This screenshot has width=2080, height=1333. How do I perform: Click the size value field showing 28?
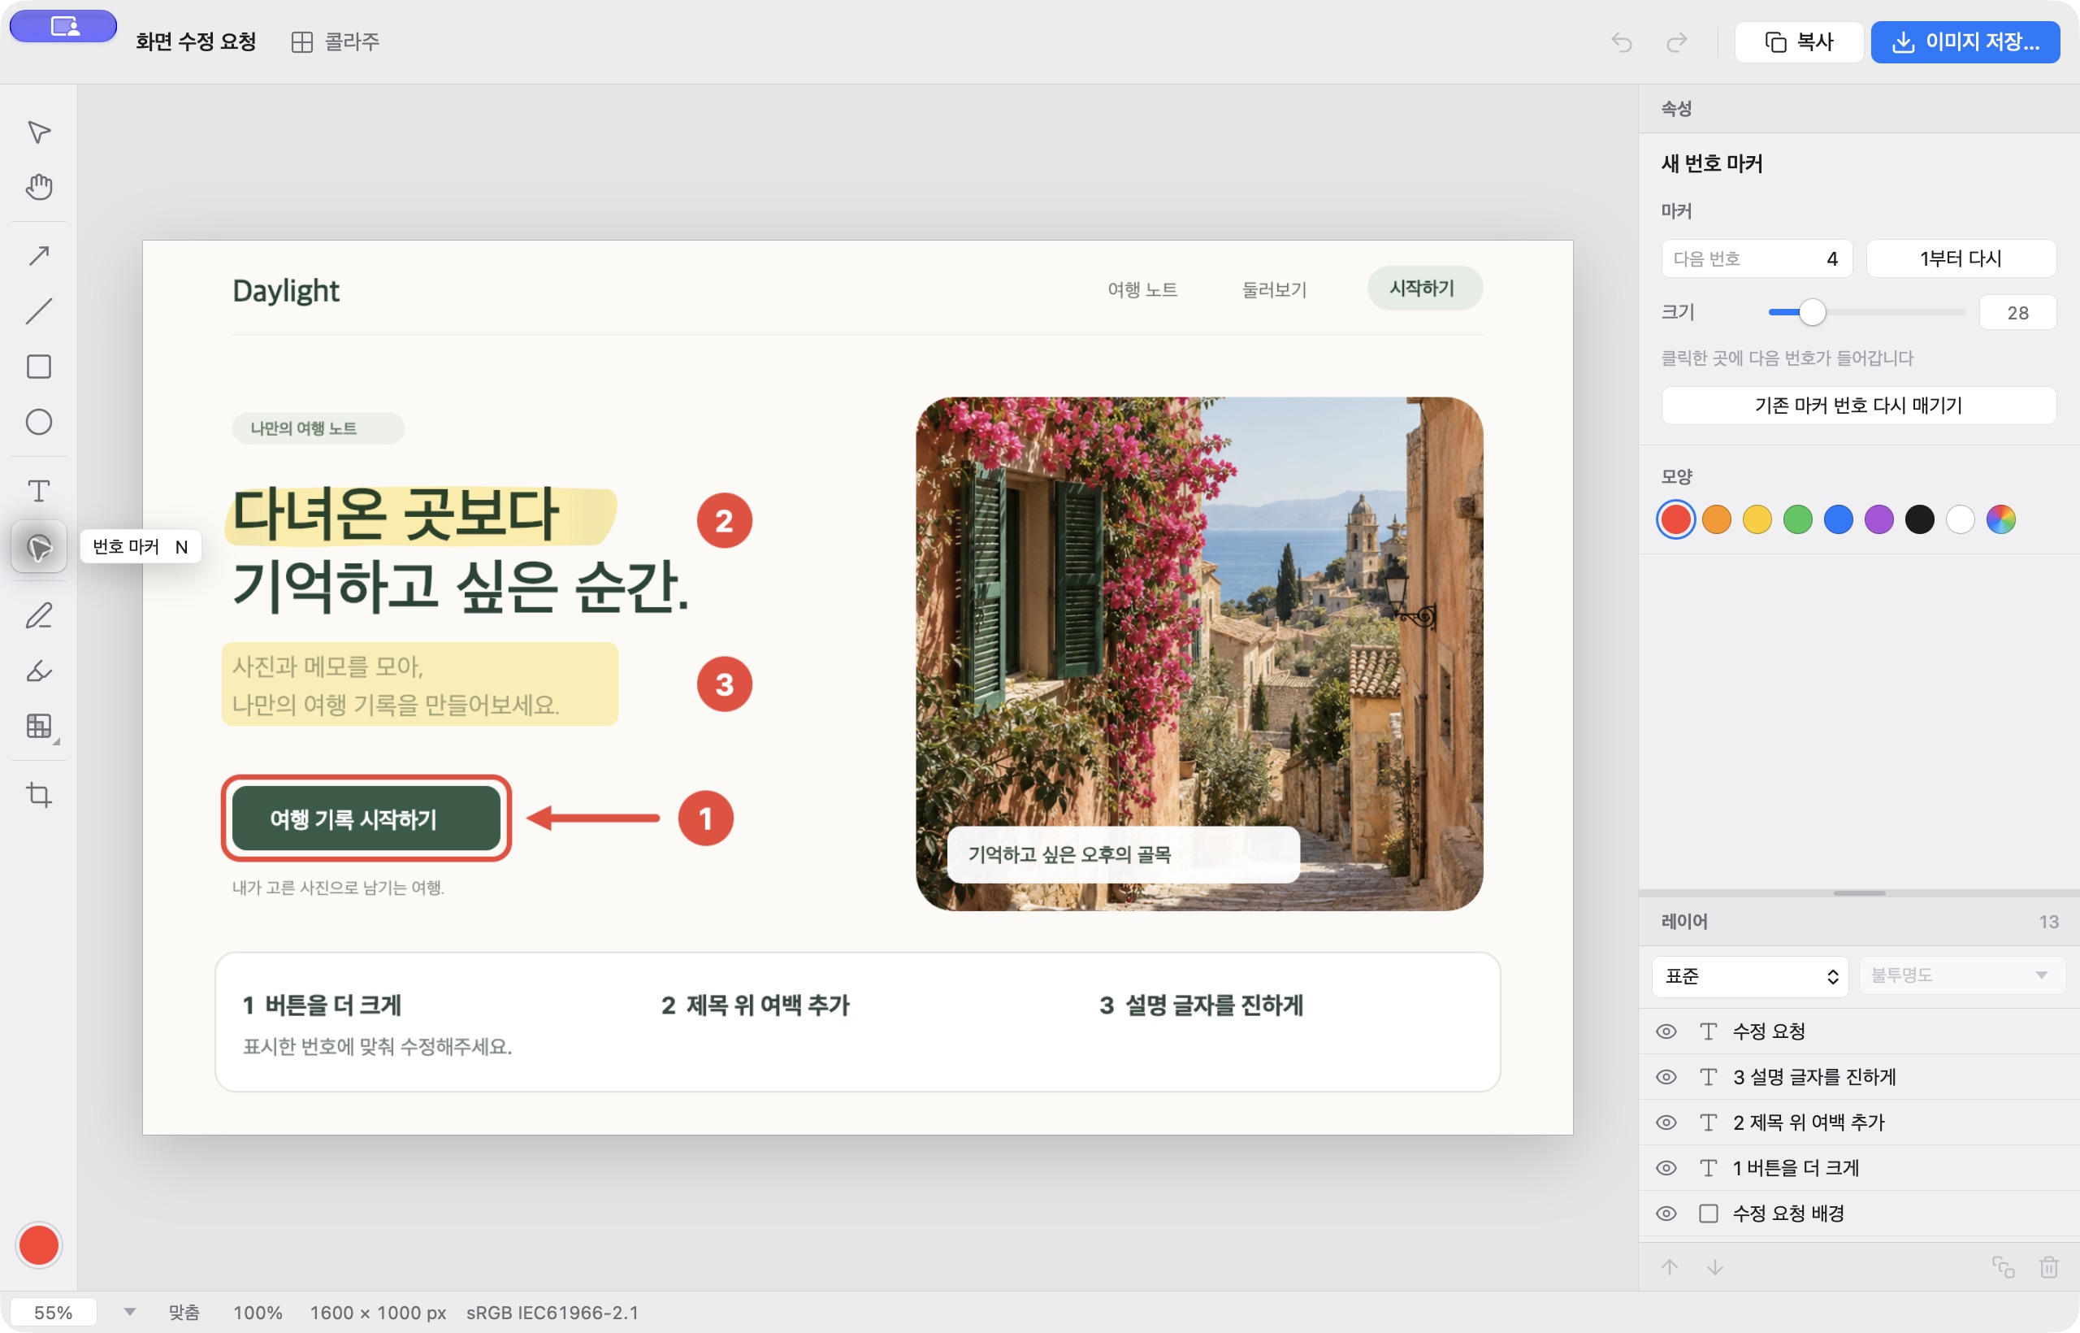(2017, 312)
